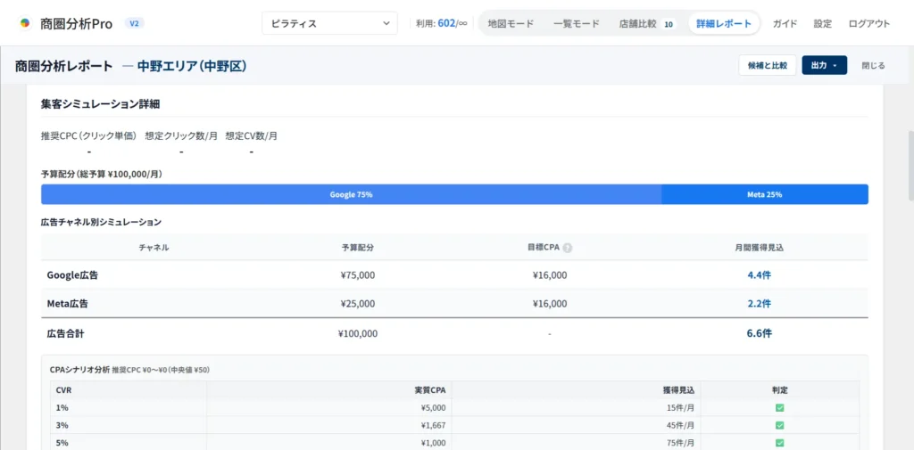Click the 中野エリア(中野区) report title

click(192, 66)
